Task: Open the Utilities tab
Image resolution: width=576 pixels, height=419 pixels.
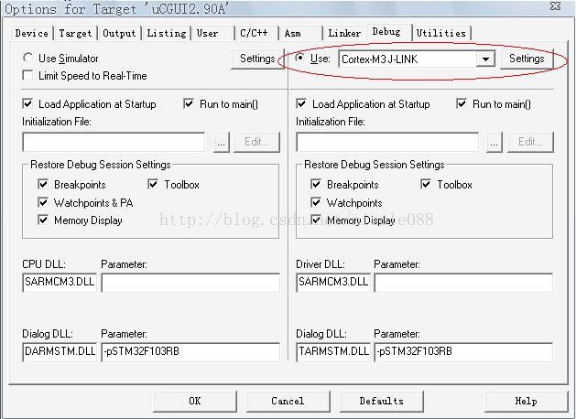Action: tap(440, 33)
